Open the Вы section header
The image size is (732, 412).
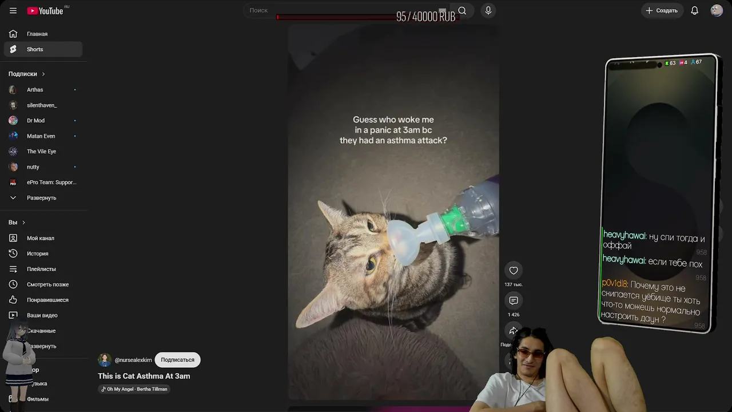(x=17, y=223)
